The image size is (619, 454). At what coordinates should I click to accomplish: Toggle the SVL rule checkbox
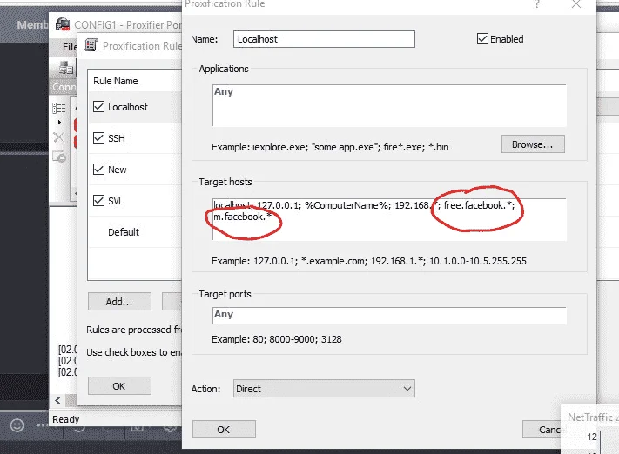pos(98,201)
